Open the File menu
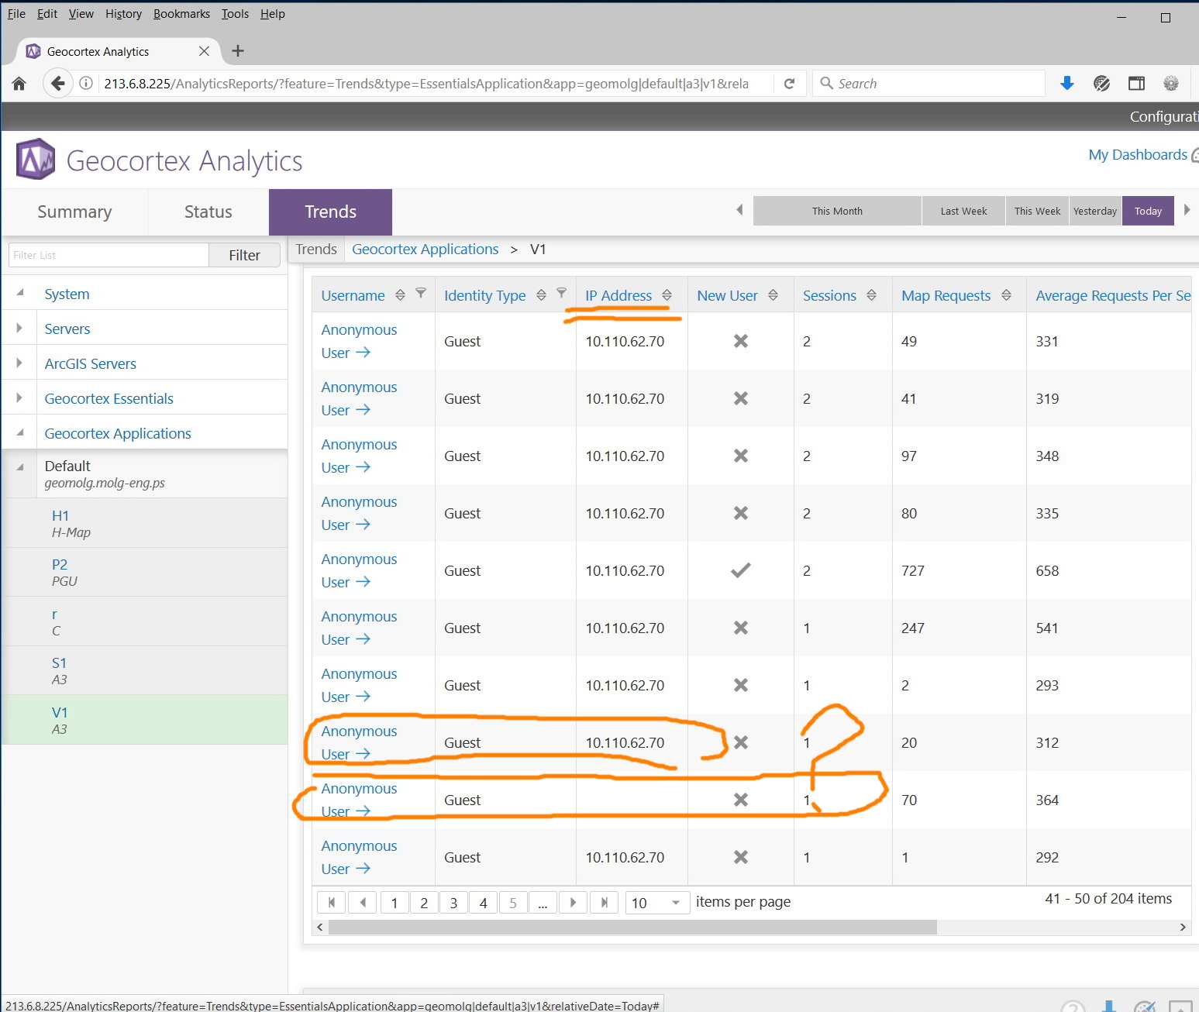 16,14
